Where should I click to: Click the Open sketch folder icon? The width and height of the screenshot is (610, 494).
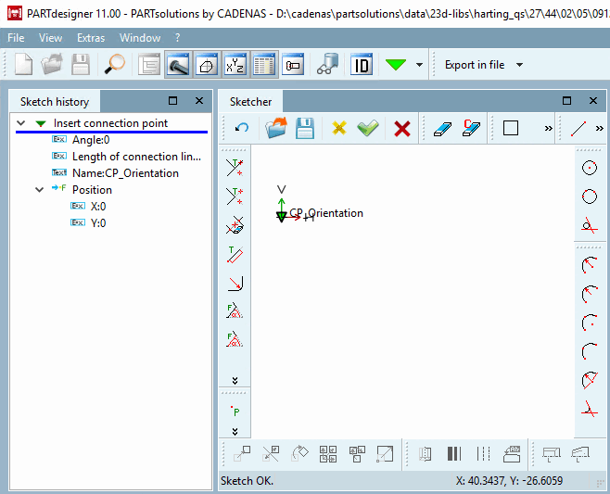(276, 128)
